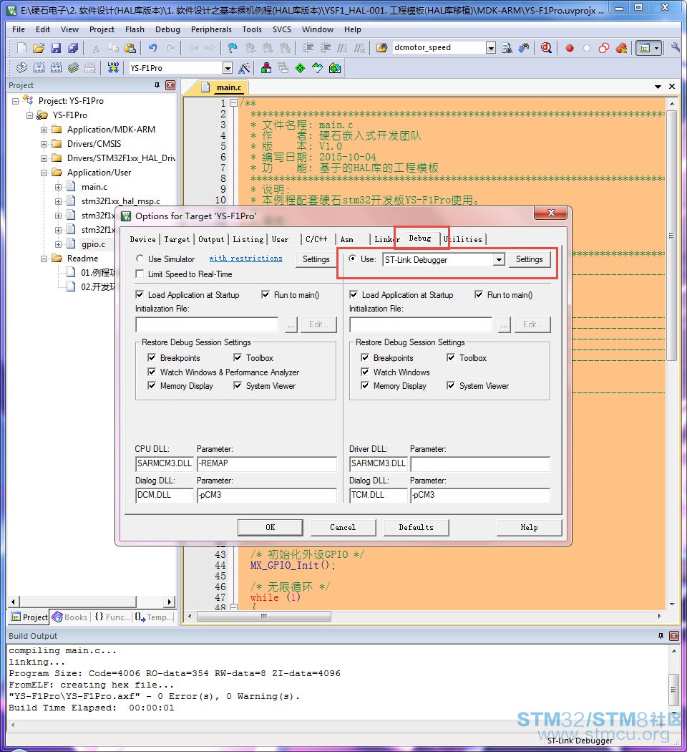Switch to the Output tab
This screenshot has height=752, width=687.
coord(211,239)
